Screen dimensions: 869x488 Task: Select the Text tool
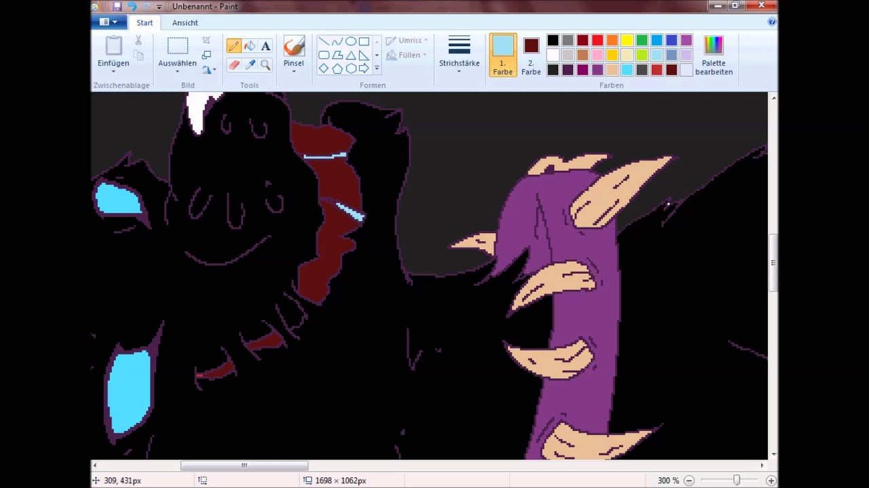265,46
